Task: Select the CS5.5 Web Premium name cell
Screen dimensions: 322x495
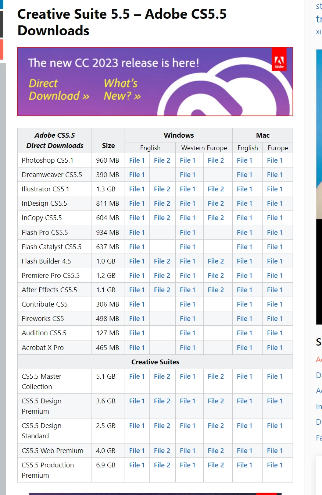Action: coord(55,450)
